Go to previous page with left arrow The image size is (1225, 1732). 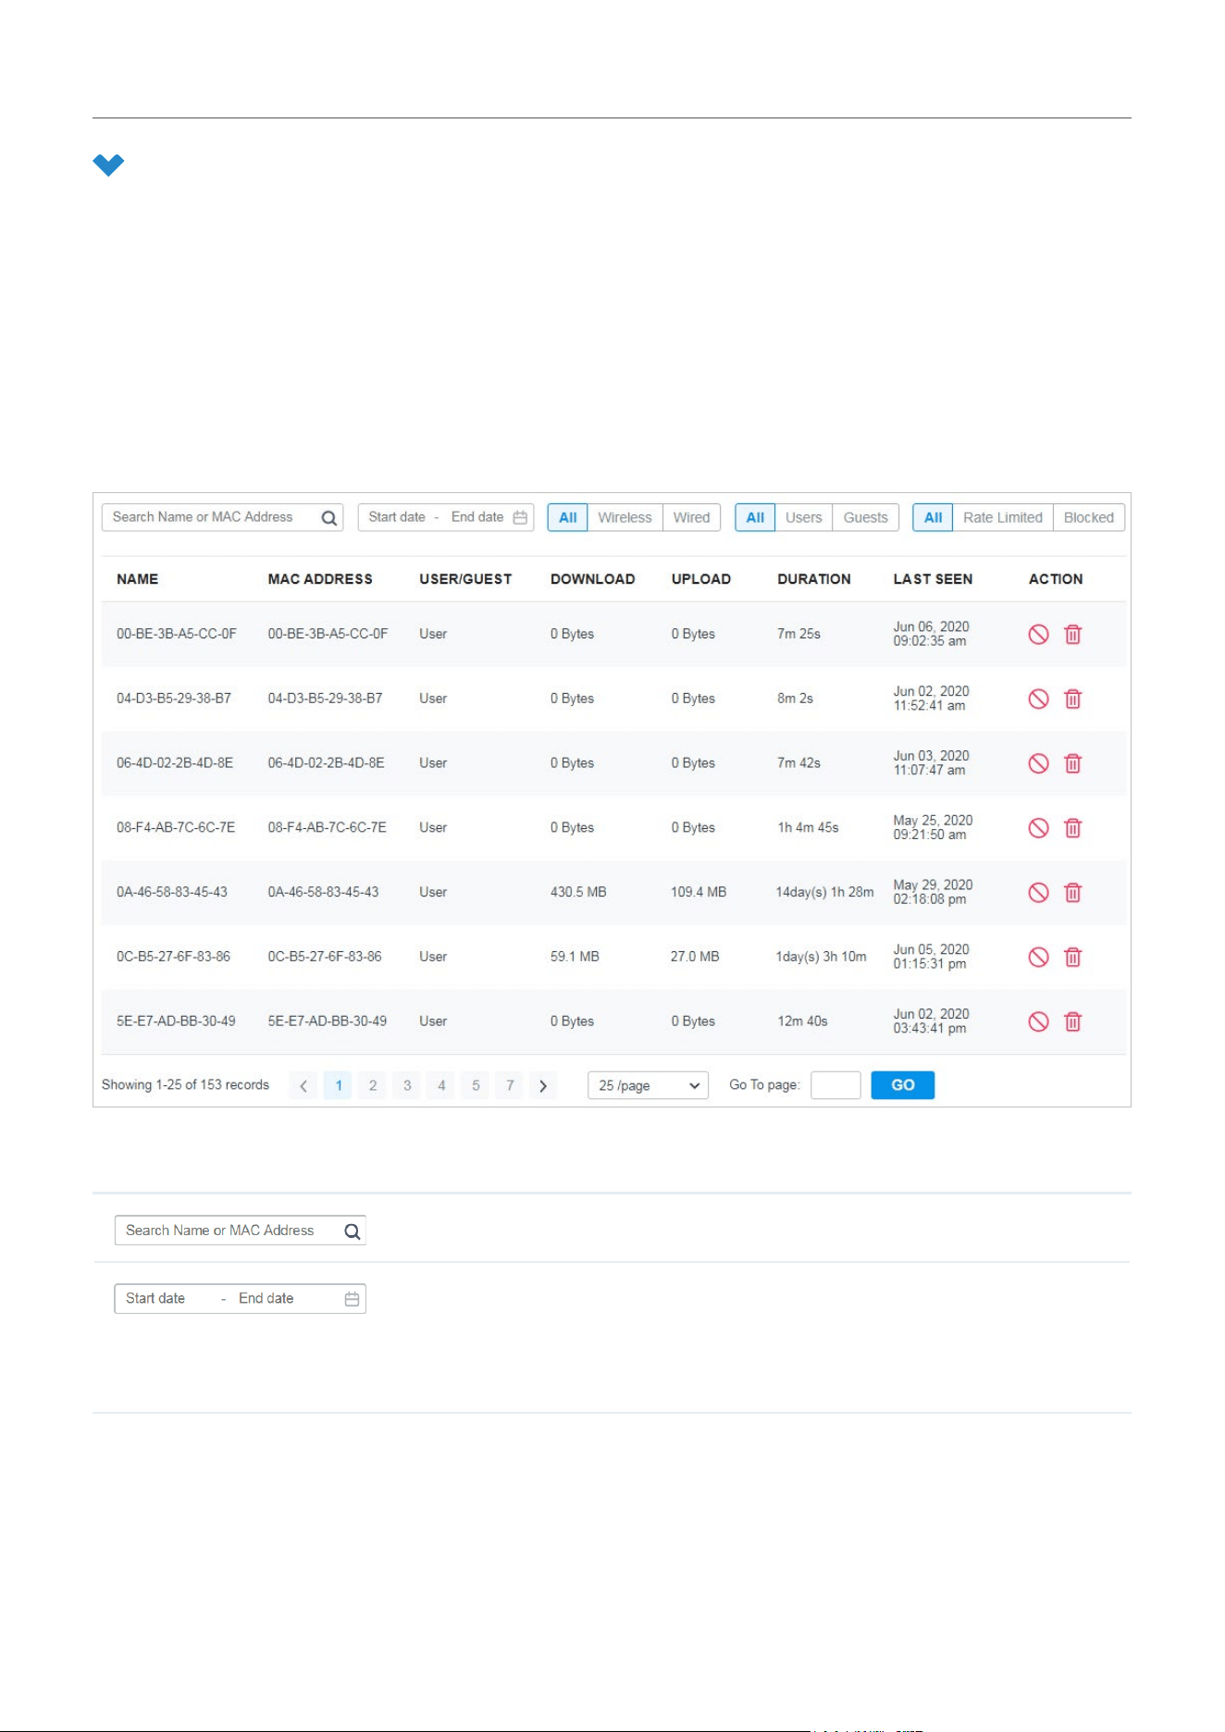pyautogui.click(x=303, y=1085)
